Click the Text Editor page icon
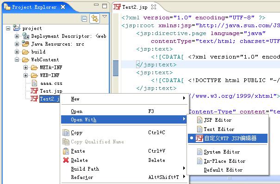This screenshot has width=280, height=184. point(199,129)
